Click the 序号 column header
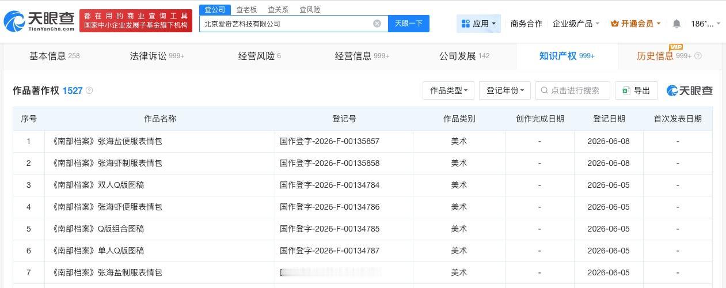726x288 pixels. point(29,119)
